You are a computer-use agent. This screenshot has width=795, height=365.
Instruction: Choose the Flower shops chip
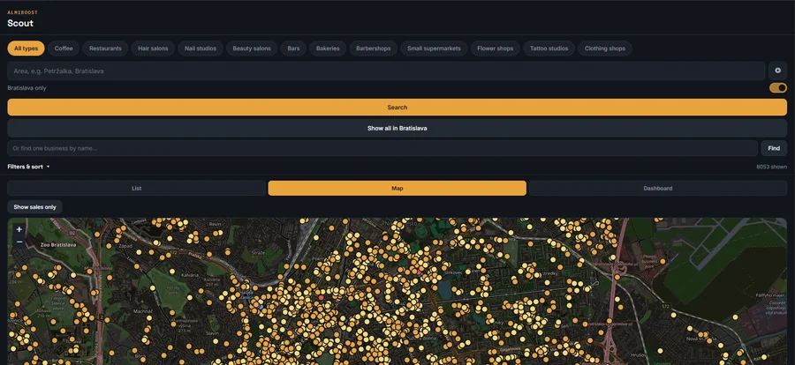click(x=496, y=48)
